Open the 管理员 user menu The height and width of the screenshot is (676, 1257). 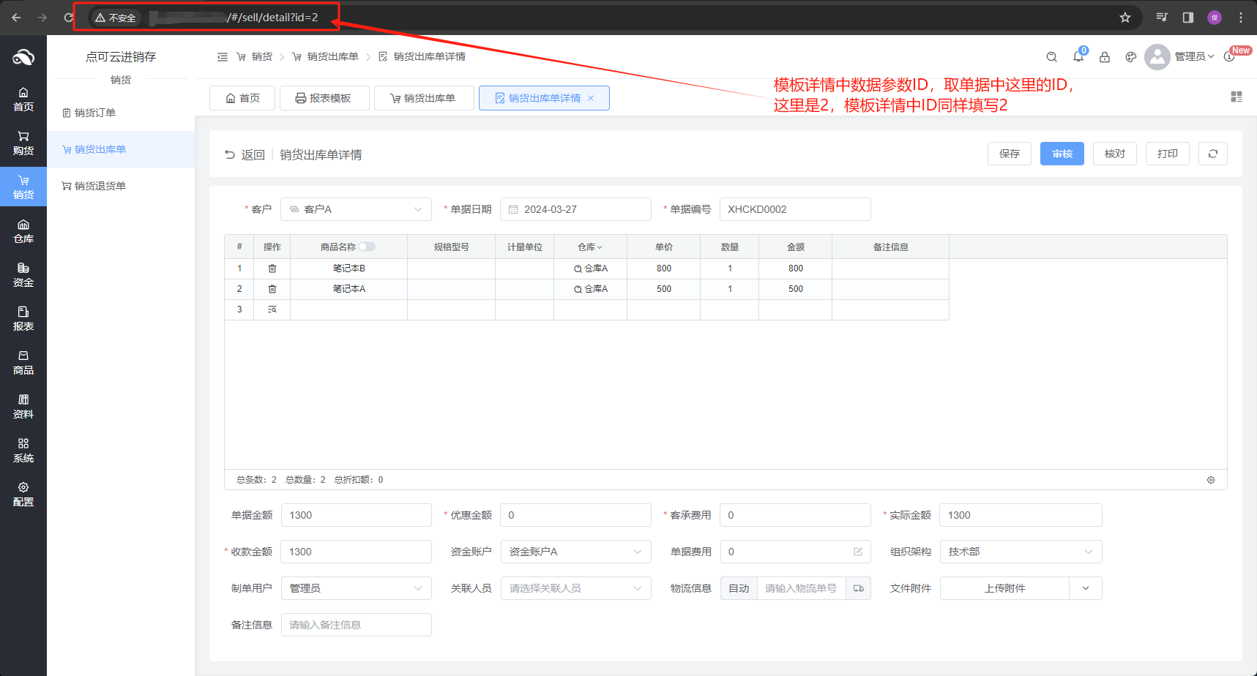point(1194,56)
